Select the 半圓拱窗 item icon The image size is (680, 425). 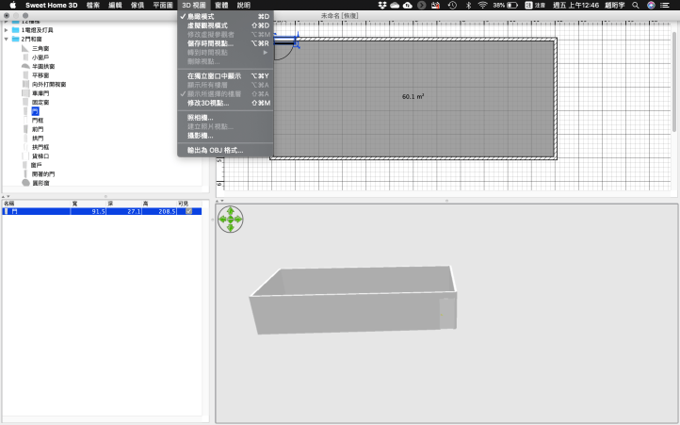pos(25,67)
